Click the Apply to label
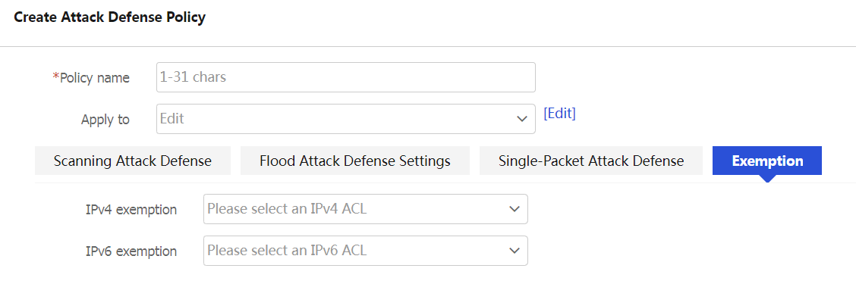The width and height of the screenshot is (856, 284). pyautogui.click(x=105, y=120)
